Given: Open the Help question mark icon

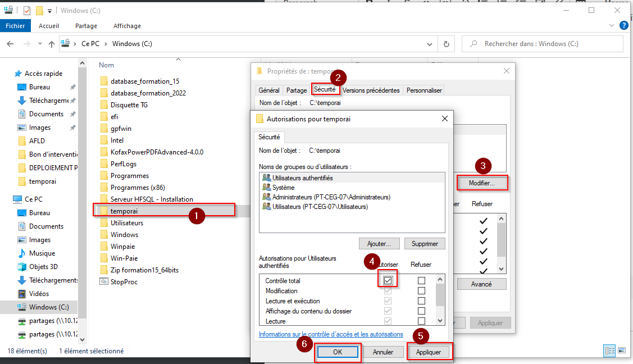Looking at the screenshot, I should click(x=623, y=26).
